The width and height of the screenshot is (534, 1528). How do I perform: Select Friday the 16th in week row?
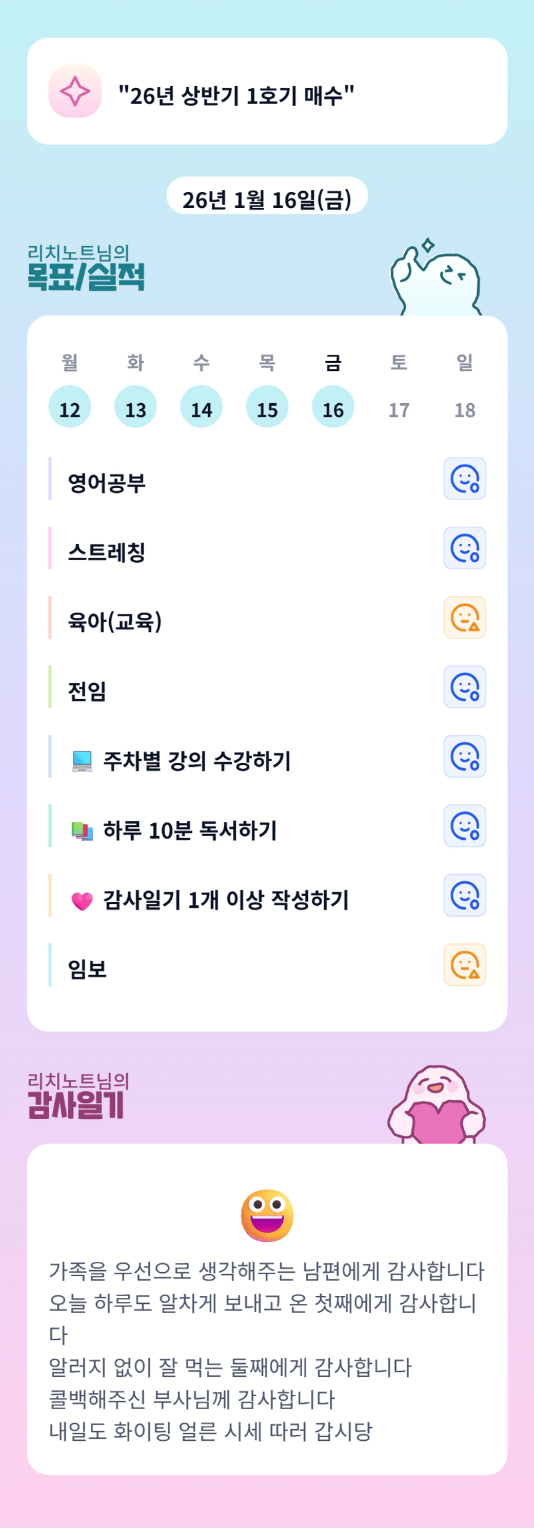[333, 407]
